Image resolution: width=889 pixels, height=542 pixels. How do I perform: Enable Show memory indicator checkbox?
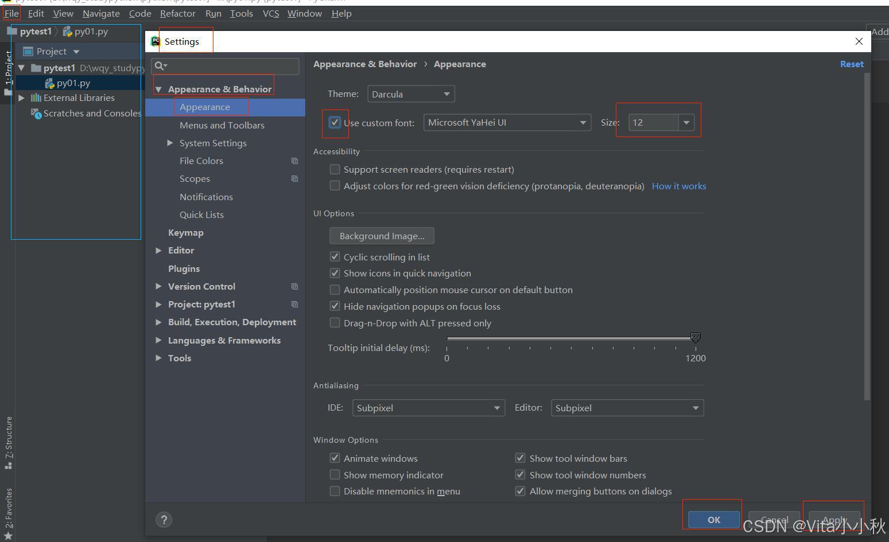point(335,475)
